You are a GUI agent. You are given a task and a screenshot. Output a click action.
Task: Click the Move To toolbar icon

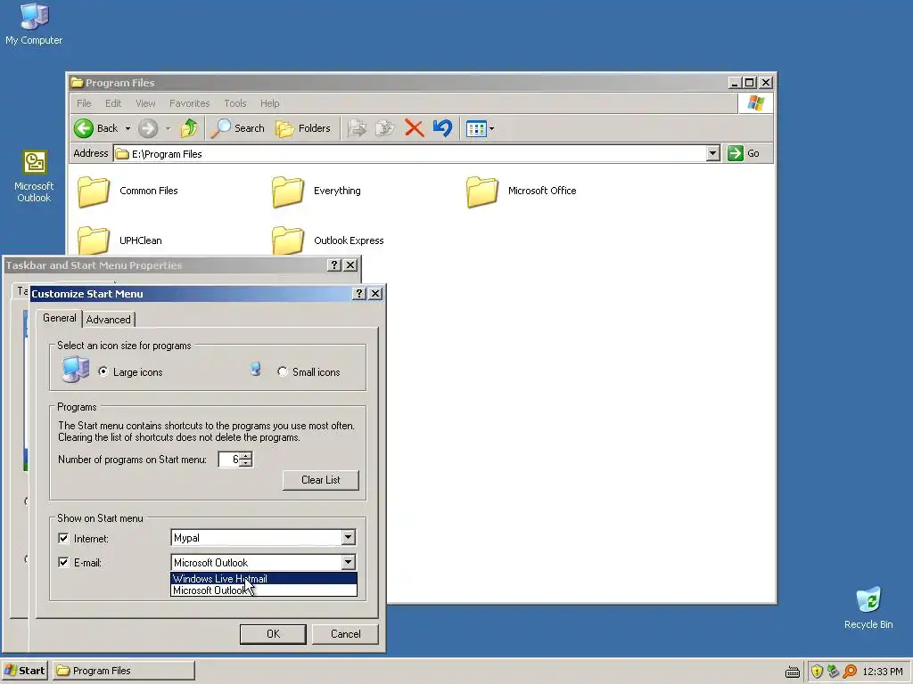coord(357,128)
